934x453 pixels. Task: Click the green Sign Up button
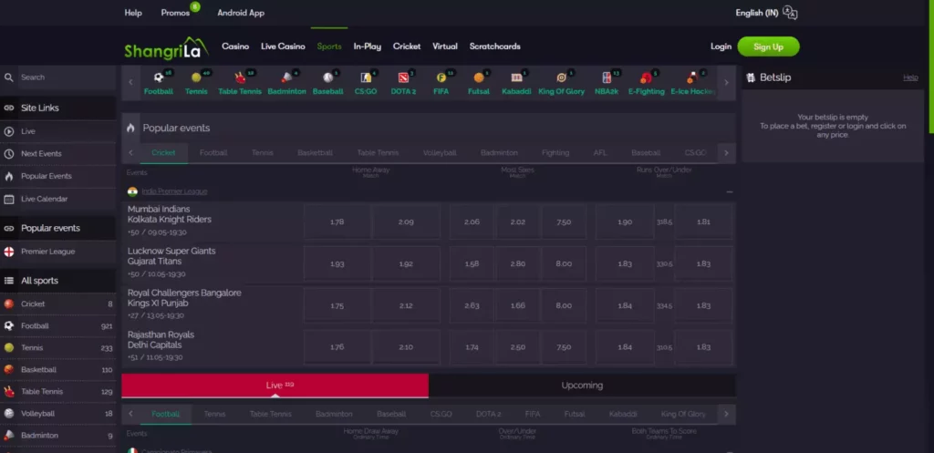coord(768,46)
